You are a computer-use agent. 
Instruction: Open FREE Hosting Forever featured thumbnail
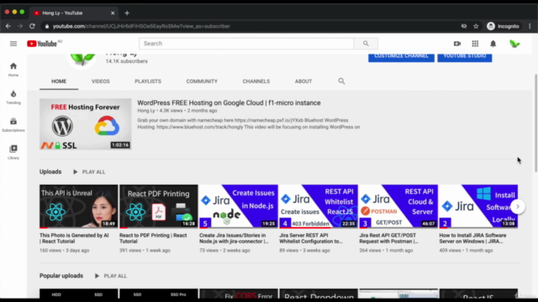click(x=86, y=124)
